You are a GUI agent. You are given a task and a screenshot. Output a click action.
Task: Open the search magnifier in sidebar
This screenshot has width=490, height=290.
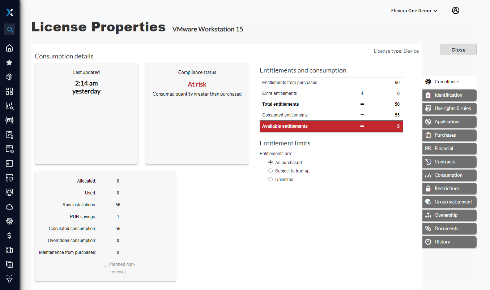point(10,30)
